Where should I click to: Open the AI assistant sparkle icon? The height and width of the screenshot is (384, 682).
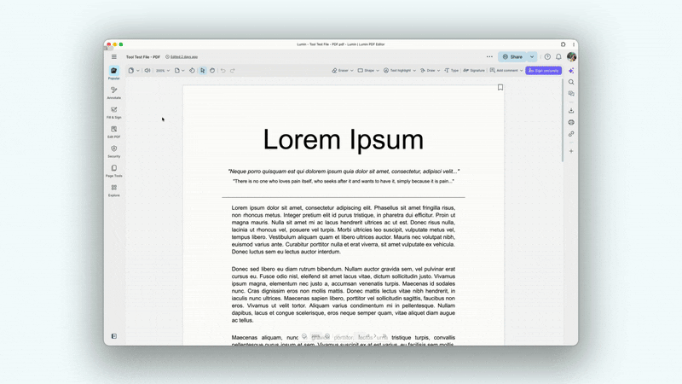click(571, 71)
